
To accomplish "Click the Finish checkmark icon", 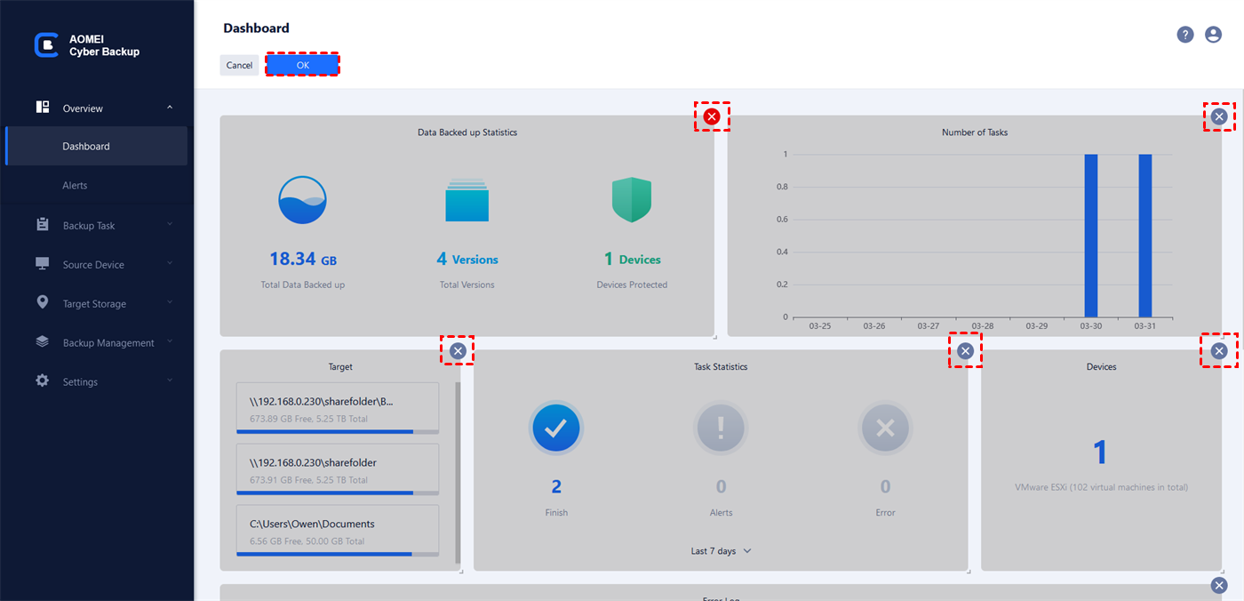I will point(556,429).
